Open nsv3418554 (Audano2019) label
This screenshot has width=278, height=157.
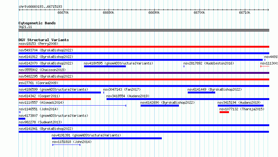[128, 96]
